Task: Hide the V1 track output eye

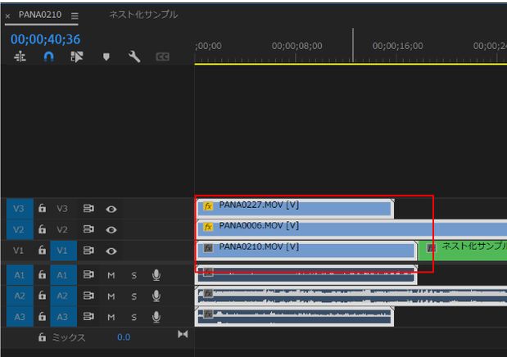Action: 111,251
